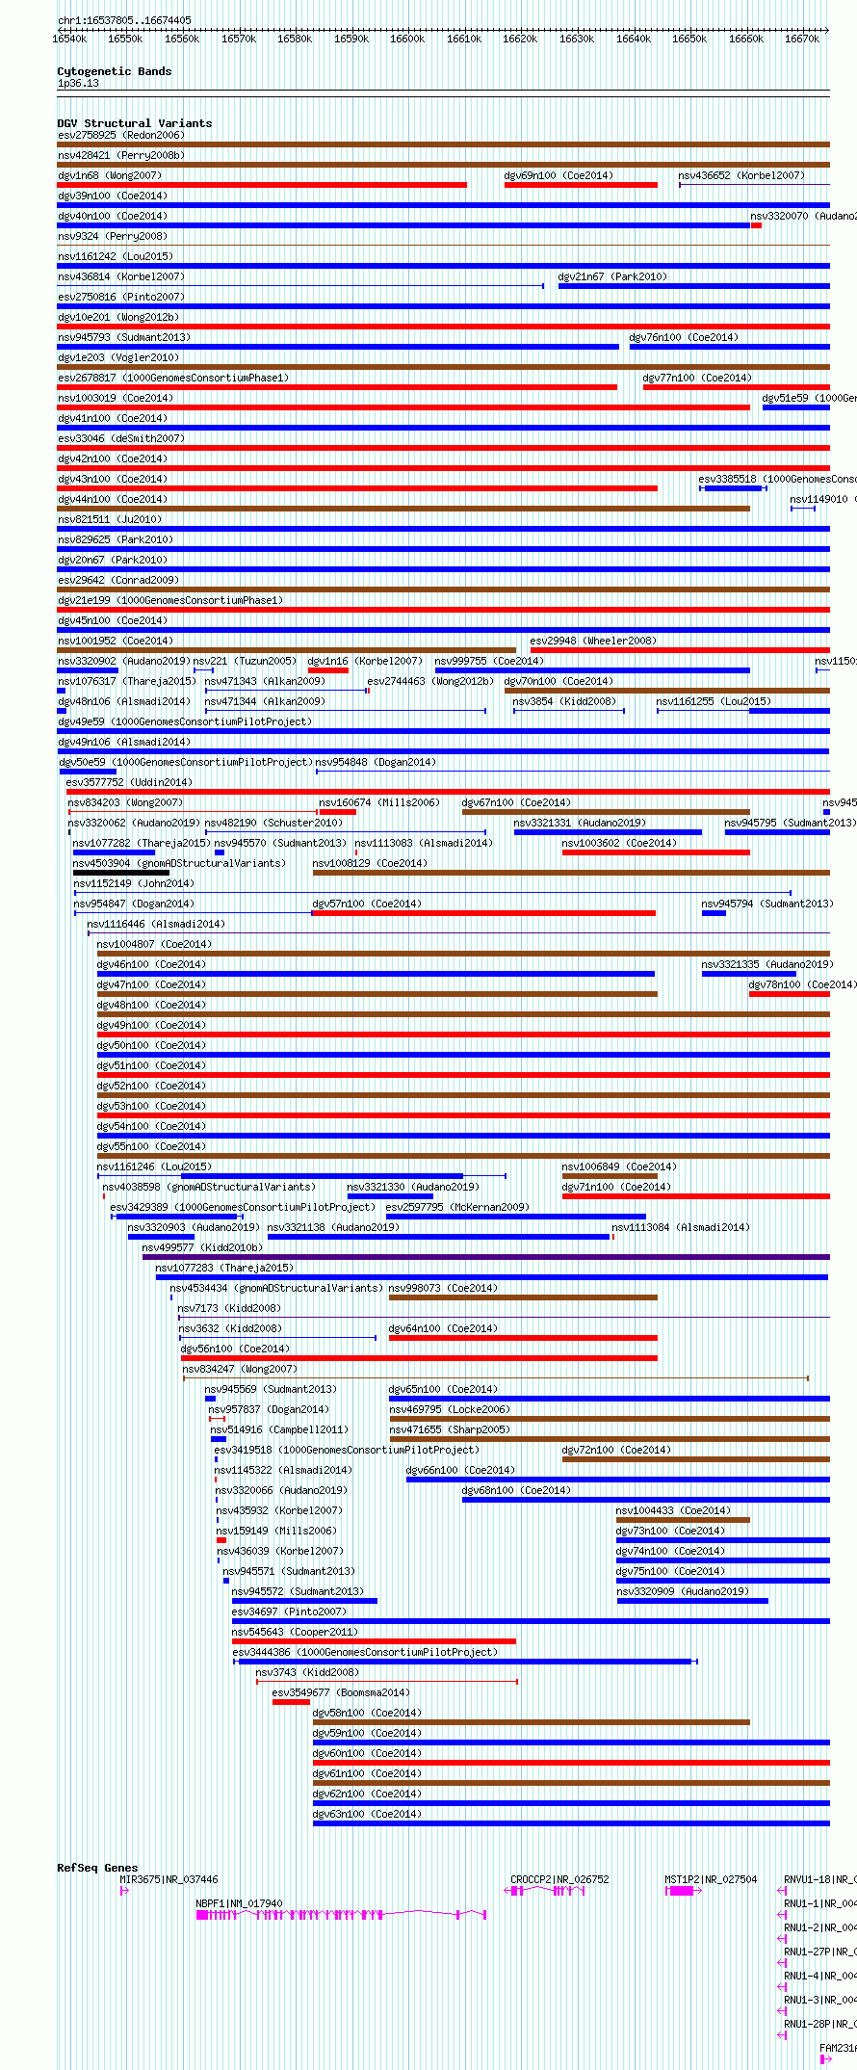Click esv3577752 (Uddin2014) label

tap(129, 783)
